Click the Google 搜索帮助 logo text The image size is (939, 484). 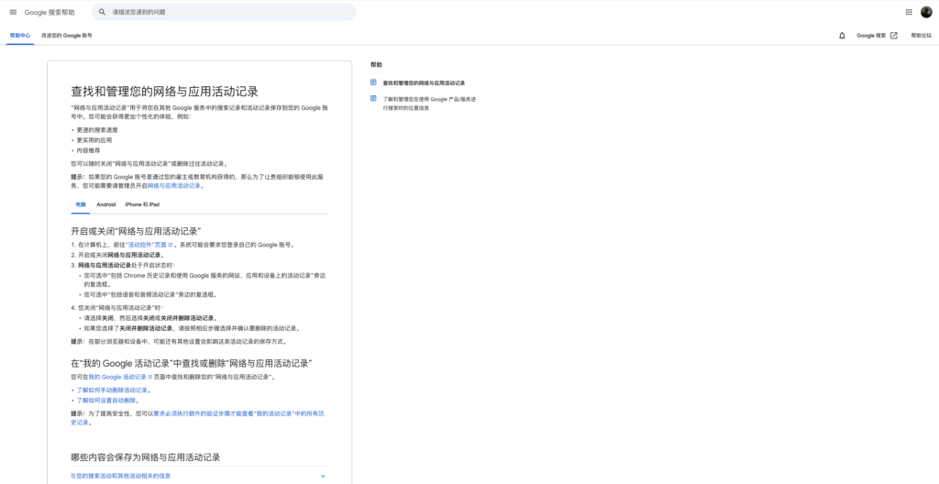[50, 12]
